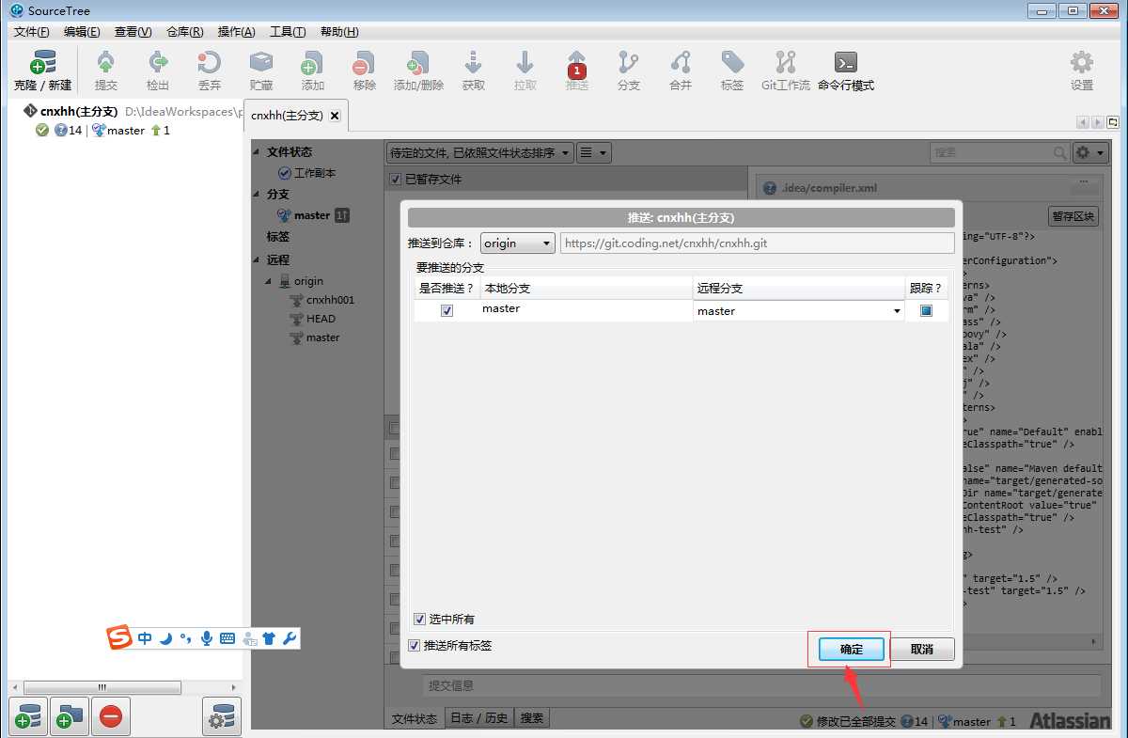Open the gear options dropdown beside search
The width and height of the screenshot is (1128, 738).
1091,152
